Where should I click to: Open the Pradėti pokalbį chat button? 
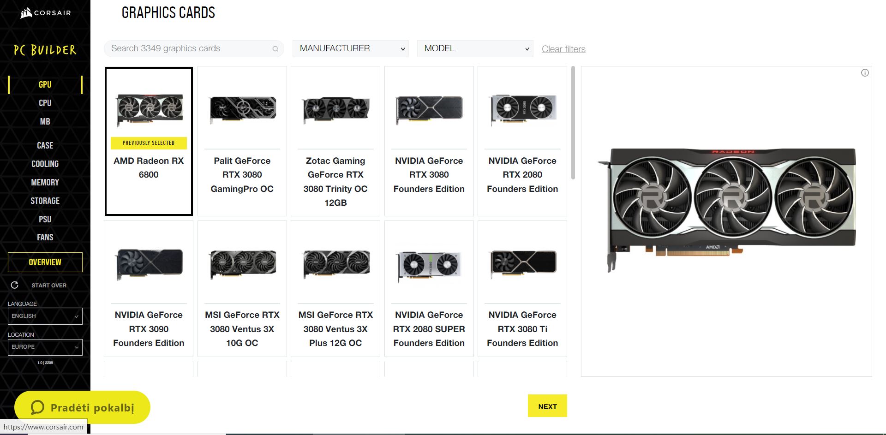point(83,407)
